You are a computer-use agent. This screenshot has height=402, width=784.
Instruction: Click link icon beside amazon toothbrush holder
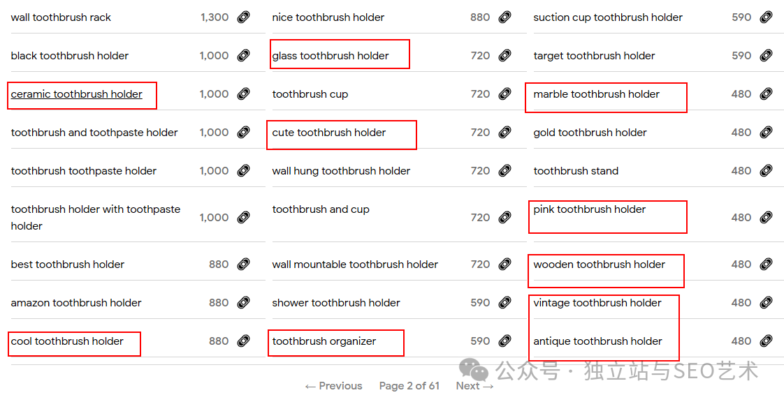pyautogui.click(x=243, y=303)
